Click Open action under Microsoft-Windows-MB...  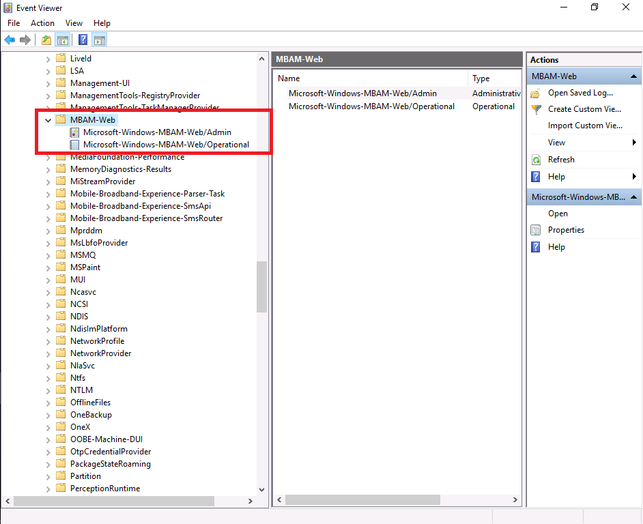(558, 214)
